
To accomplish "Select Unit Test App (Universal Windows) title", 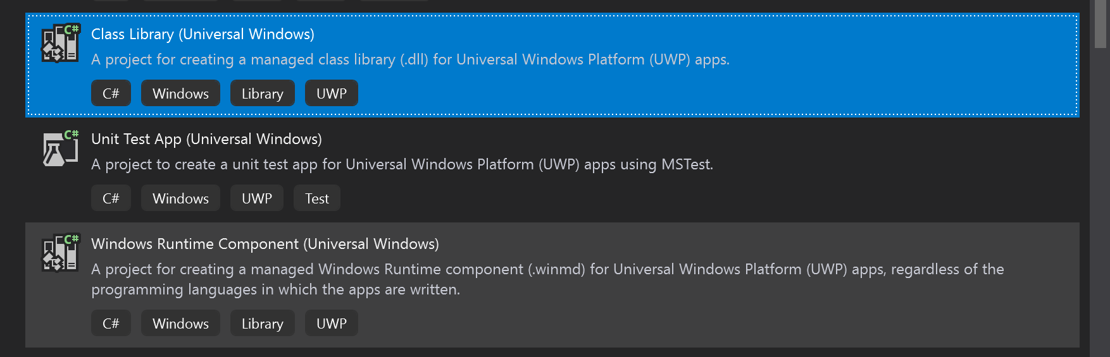I will click(x=206, y=139).
